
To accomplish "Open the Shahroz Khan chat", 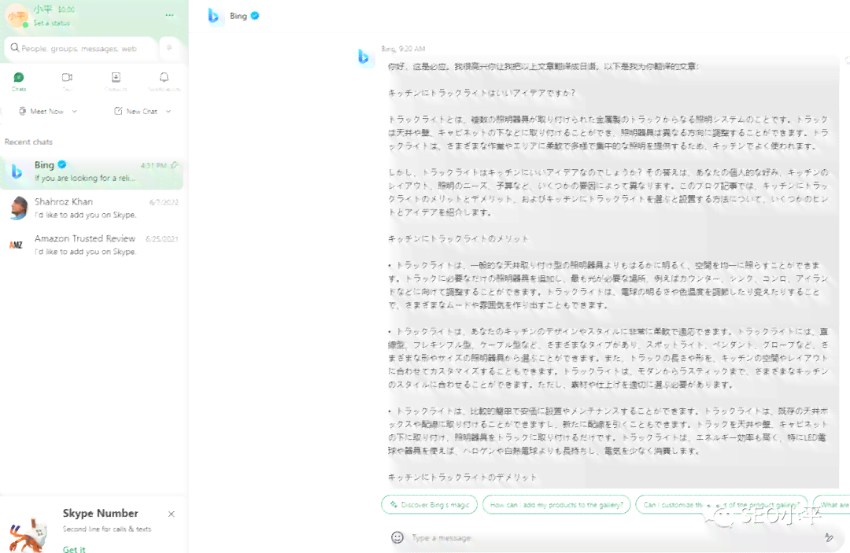I will point(91,208).
